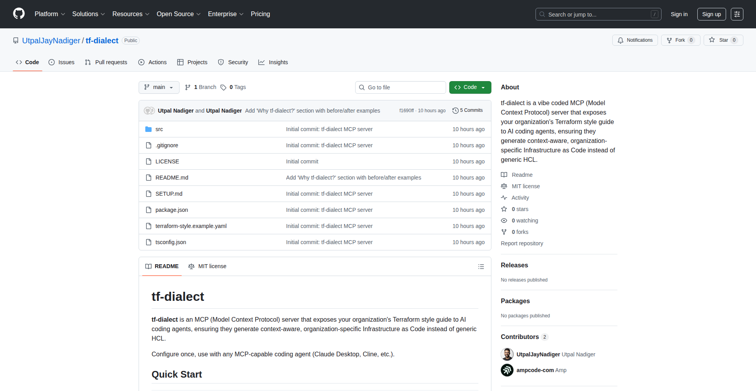Viewport: 756px width, 391px height.
Task: Toggle Notifications for this repository
Action: tap(635, 40)
